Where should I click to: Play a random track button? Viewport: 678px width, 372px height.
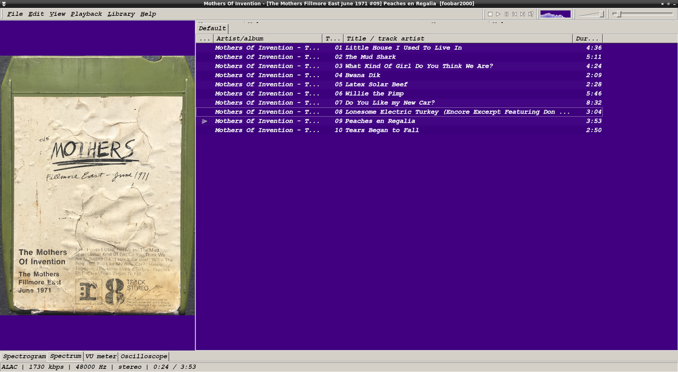531,14
